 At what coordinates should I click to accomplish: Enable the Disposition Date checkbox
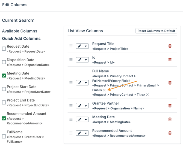tap(4, 62)
